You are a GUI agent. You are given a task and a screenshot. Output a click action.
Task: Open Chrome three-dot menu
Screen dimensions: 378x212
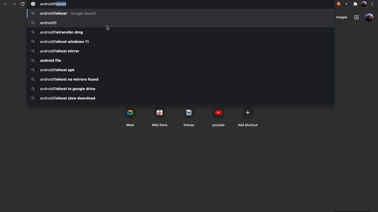point(372,4)
